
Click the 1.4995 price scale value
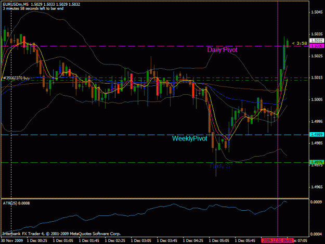click(x=317, y=122)
